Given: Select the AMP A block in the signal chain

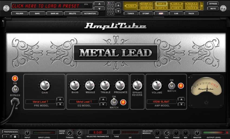Looking at the screenshot, I should tap(161, 4).
